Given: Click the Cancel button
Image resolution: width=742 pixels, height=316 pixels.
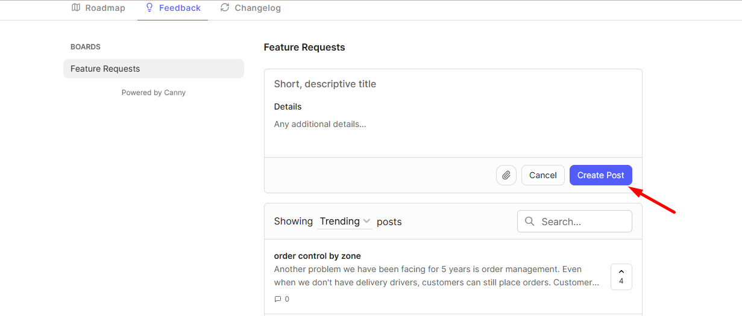Looking at the screenshot, I should [543, 175].
